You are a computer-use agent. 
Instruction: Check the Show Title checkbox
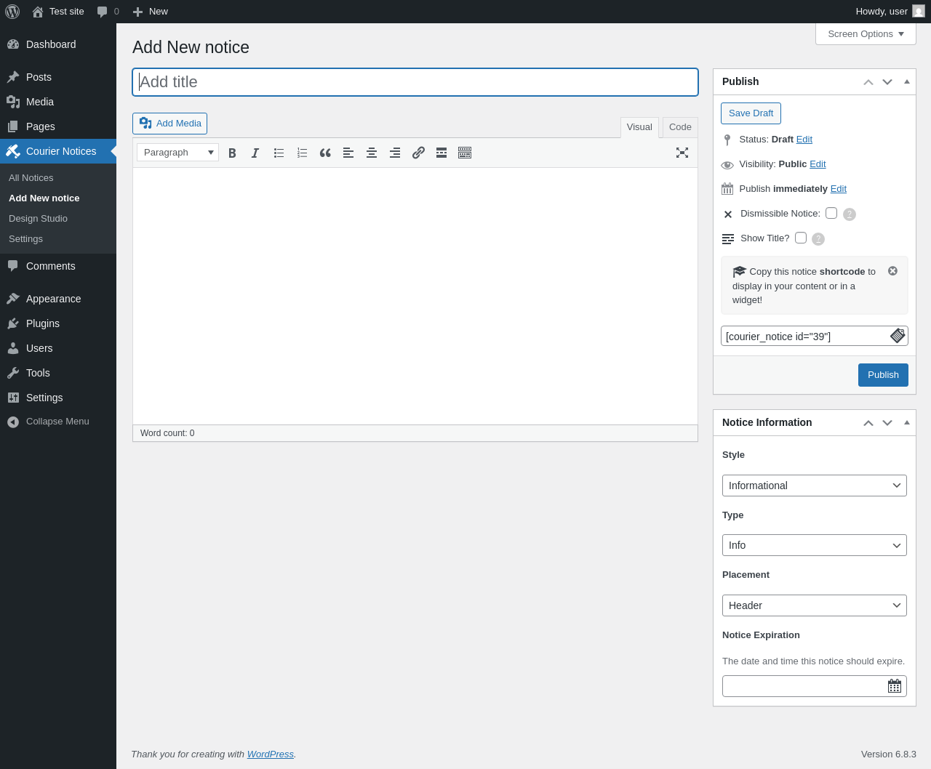click(x=801, y=238)
